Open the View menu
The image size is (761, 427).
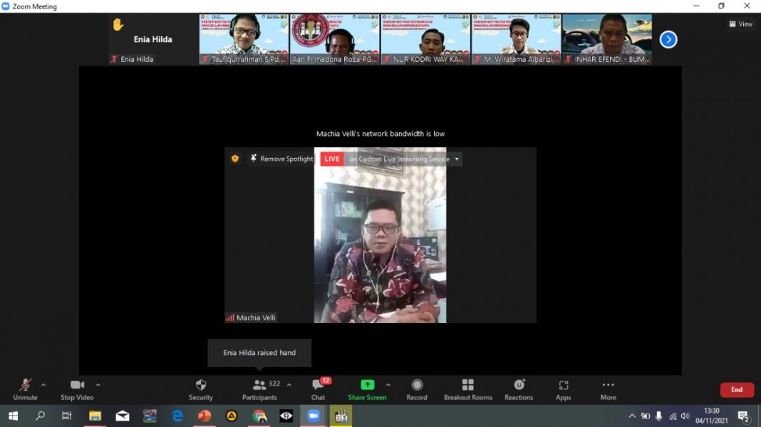(741, 23)
